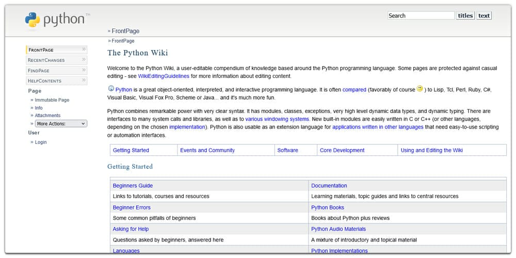The height and width of the screenshot is (258, 516).
Task: Click the Getting Started section heading
Action: [x=130, y=167]
